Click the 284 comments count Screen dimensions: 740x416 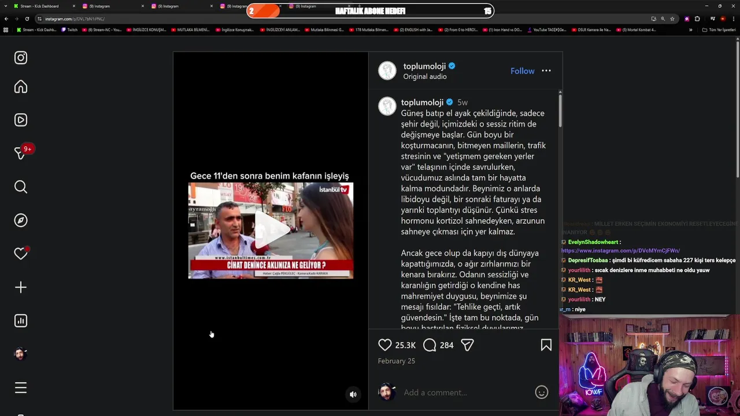(446, 346)
